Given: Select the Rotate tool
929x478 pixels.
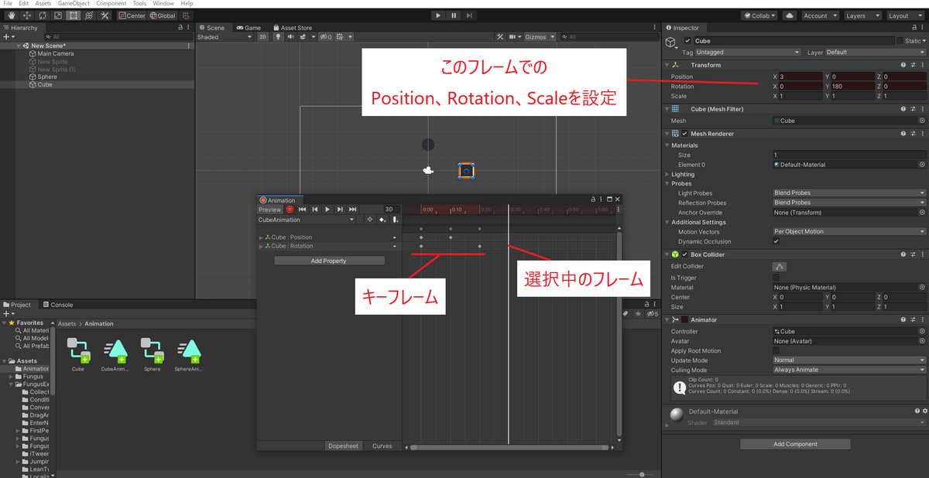Looking at the screenshot, I should point(43,15).
